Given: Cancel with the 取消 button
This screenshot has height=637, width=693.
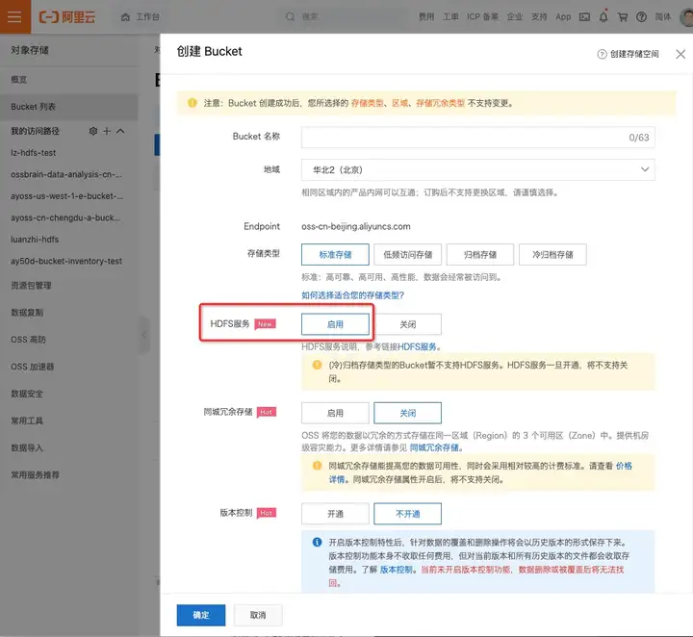Looking at the screenshot, I should 258,615.
